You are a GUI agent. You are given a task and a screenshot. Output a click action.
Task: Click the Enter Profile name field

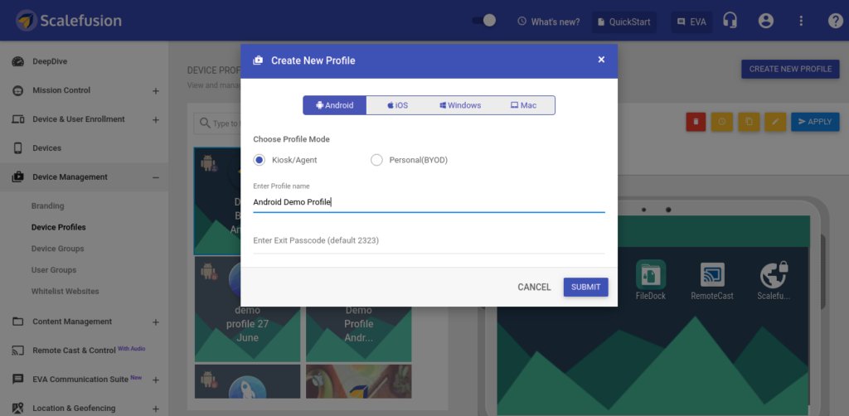(429, 202)
